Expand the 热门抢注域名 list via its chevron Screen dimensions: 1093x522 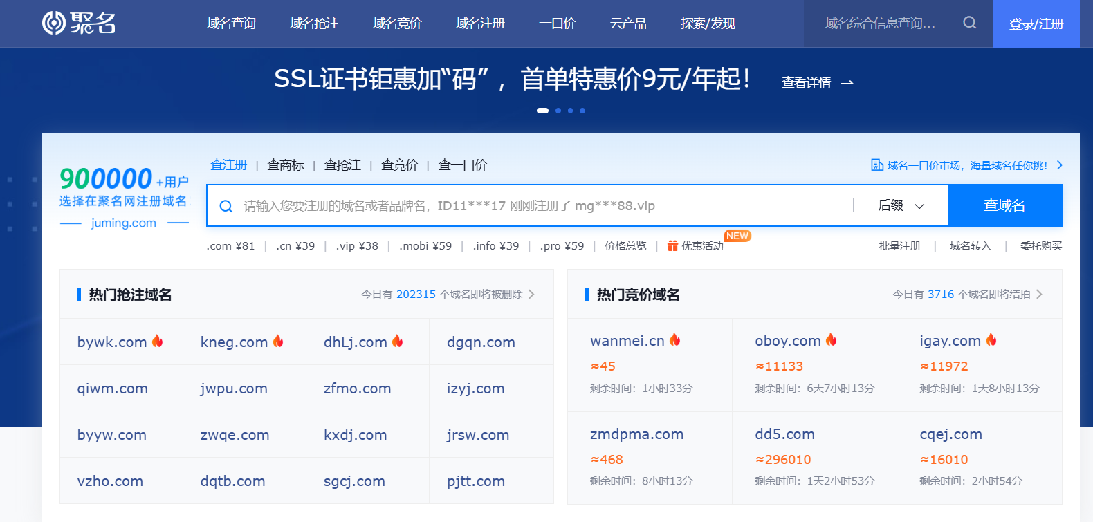click(531, 294)
